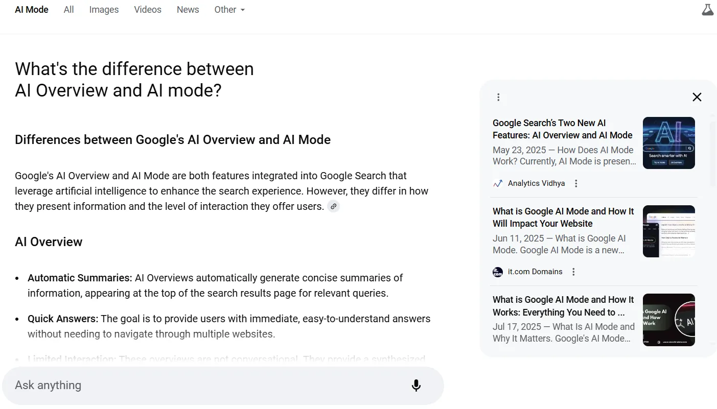The width and height of the screenshot is (717, 409).
Task: Collapse the sources panel with the X button
Action: (x=697, y=97)
